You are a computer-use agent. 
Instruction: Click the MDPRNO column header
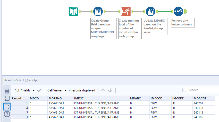pos(60,98)
